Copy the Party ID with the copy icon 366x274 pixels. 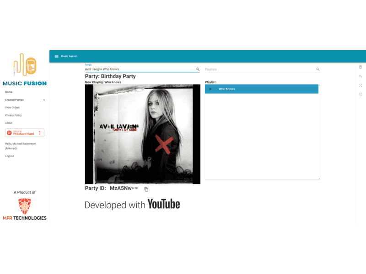pyautogui.click(x=146, y=190)
